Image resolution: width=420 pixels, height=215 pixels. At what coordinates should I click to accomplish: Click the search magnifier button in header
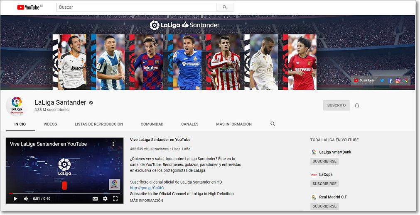225,7
